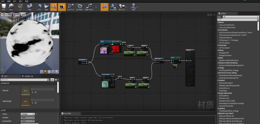Toggle 隐藏不相关 hide unrelated nodes
The width and height of the screenshot is (260, 124).
tap(89, 7)
